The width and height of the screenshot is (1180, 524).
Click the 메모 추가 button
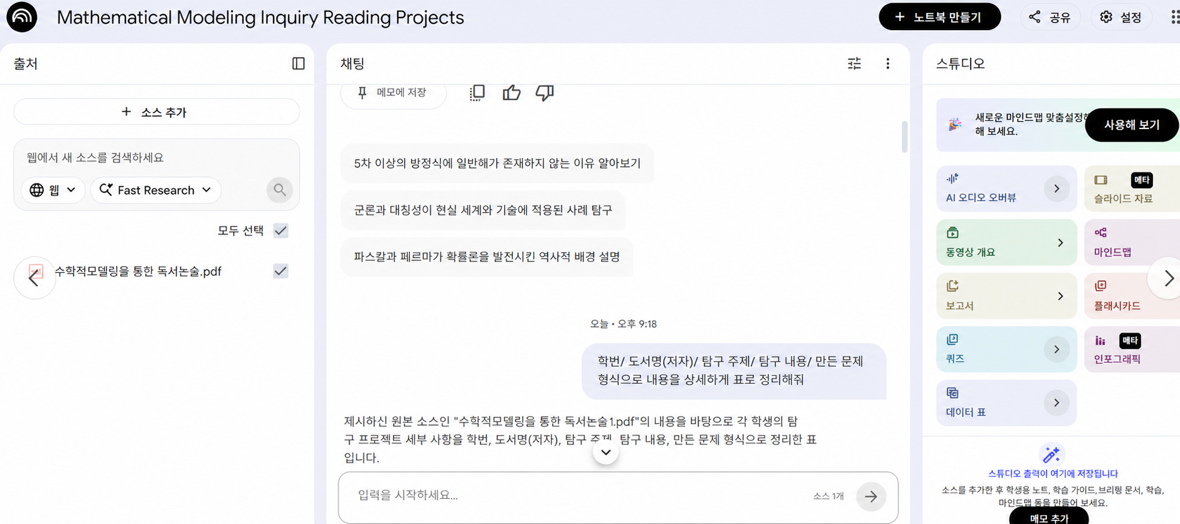1049,517
